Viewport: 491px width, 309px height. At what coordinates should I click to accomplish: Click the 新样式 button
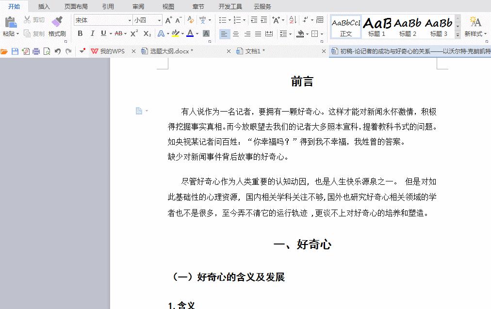(x=475, y=27)
